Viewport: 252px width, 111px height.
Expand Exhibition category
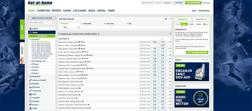click(x=34, y=70)
